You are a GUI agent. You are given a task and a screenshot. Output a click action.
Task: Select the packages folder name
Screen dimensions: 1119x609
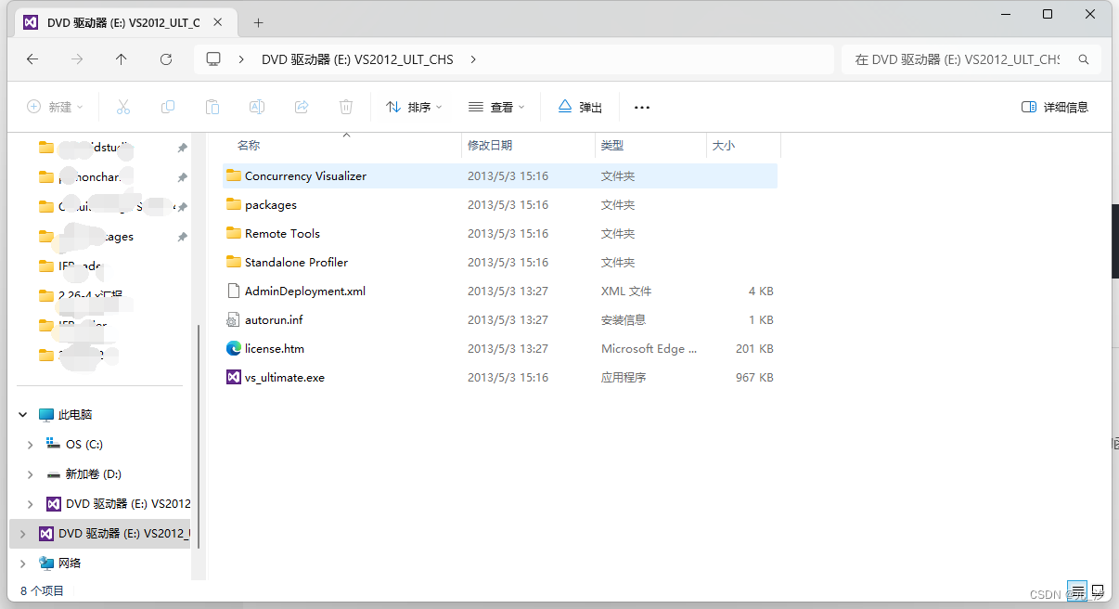point(271,204)
